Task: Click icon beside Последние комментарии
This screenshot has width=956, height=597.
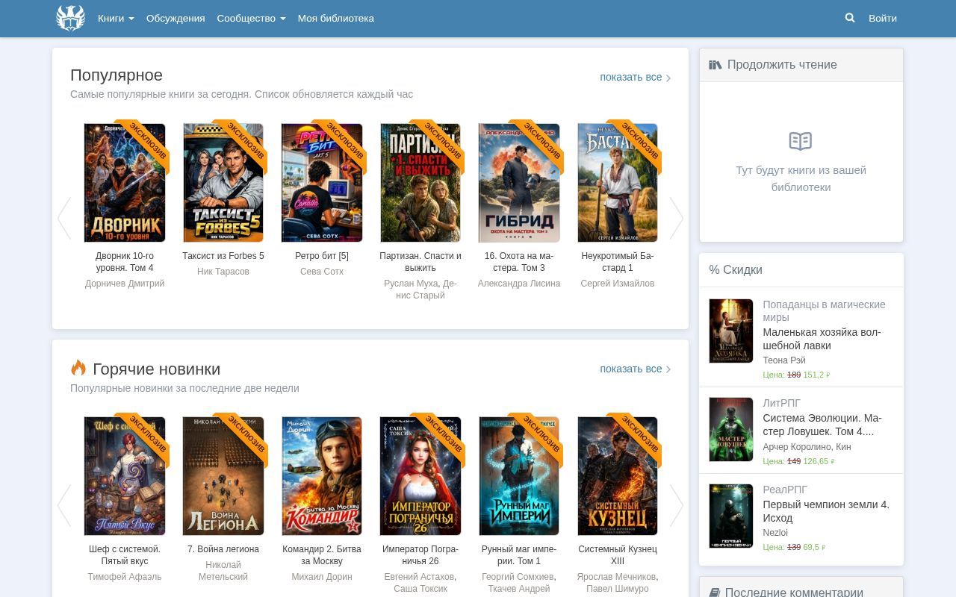Action: (715, 593)
